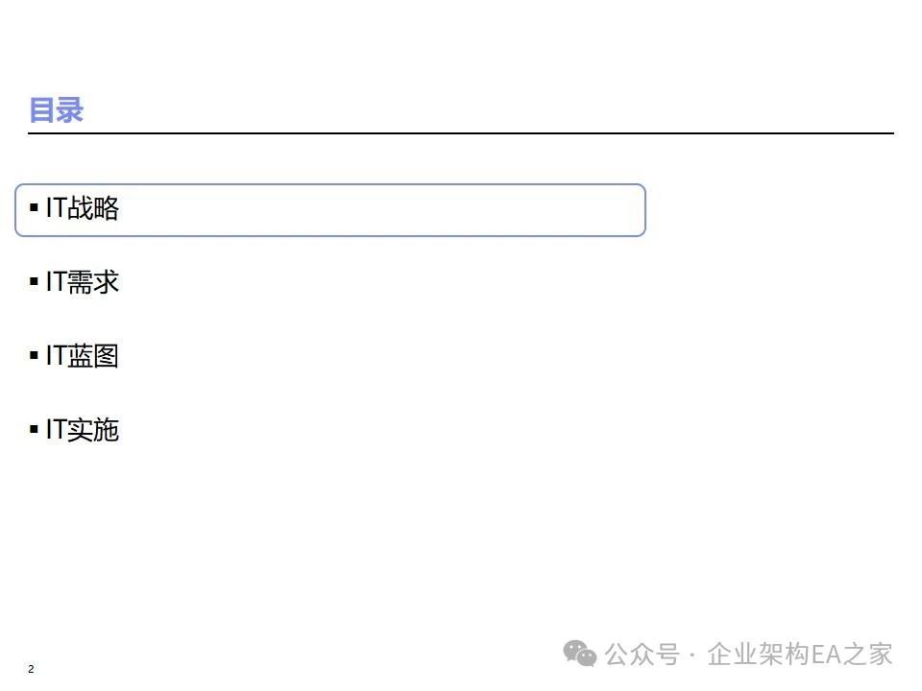Click the square bullet before IT战略
The image size is (922, 691).
35,207
